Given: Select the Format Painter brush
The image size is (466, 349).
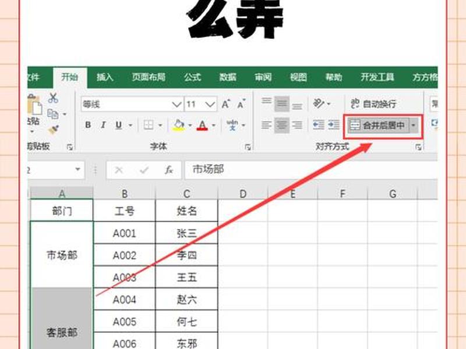Looking at the screenshot, I should click(54, 130).
